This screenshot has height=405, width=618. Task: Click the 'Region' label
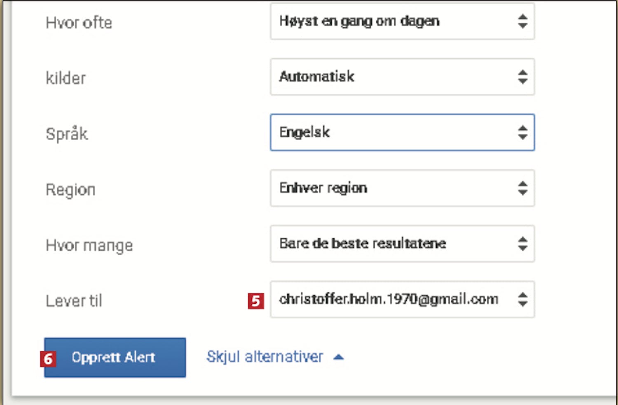pyautogui.click(x=70, y=190)
